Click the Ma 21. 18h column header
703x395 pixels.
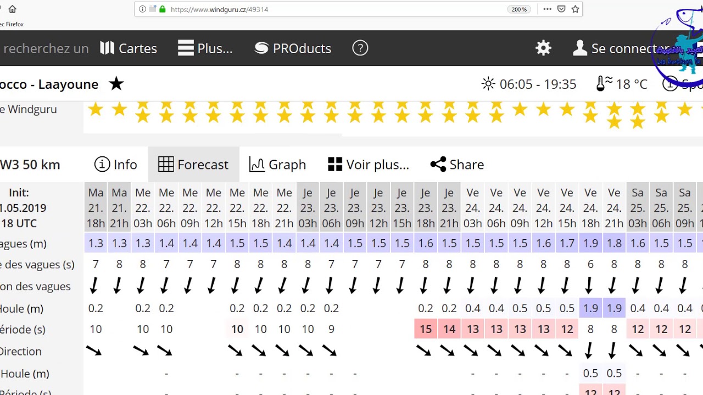pyautogui.click(x=96, y=208)
